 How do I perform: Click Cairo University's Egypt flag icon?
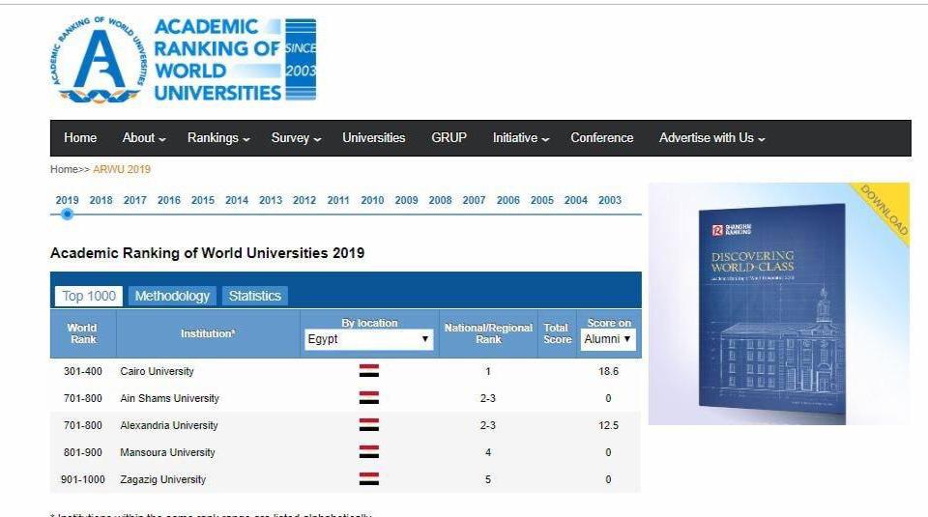click(x=368, y=371)
